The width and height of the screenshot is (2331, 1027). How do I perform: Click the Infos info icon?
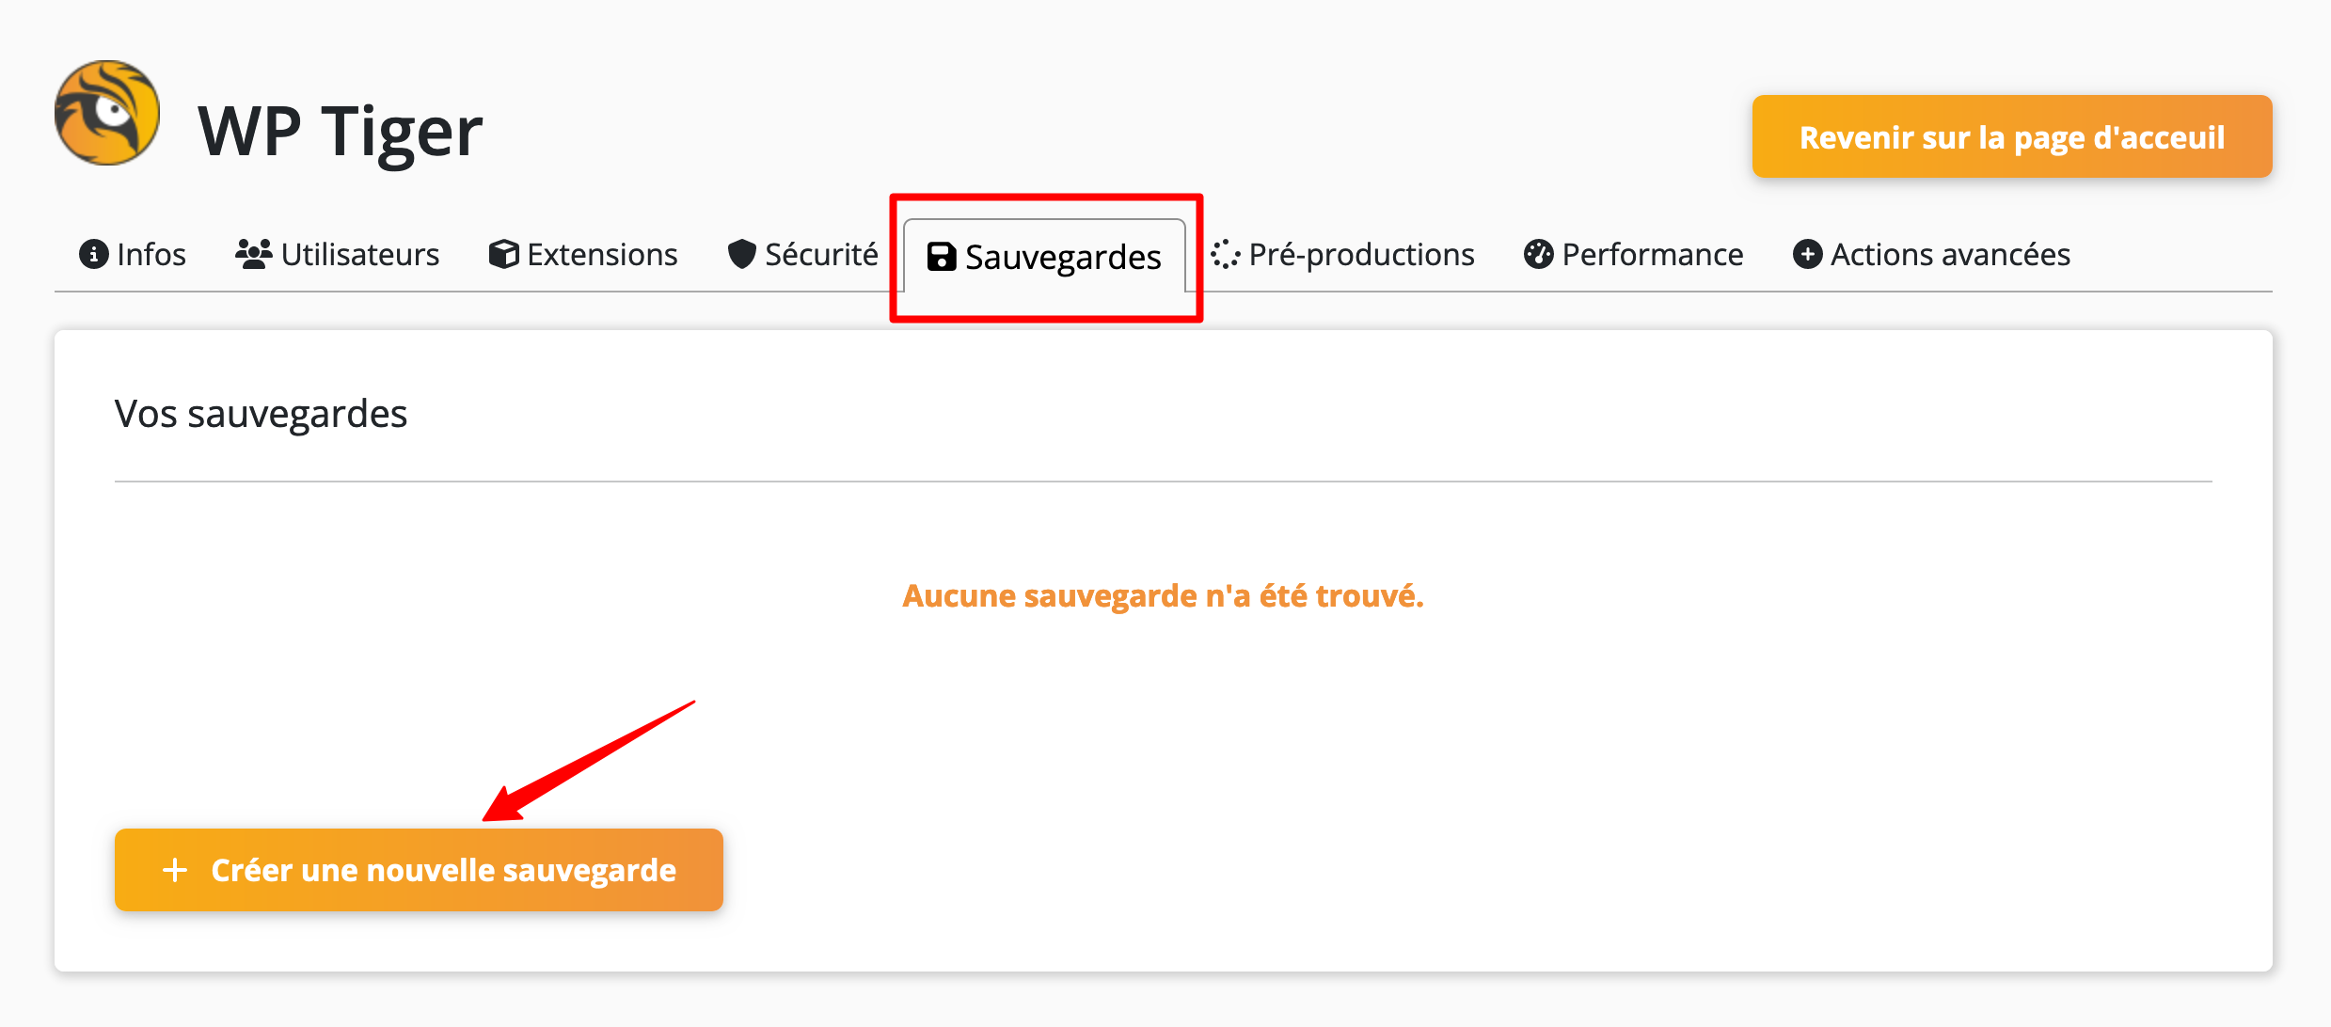[x=93, y=254]
